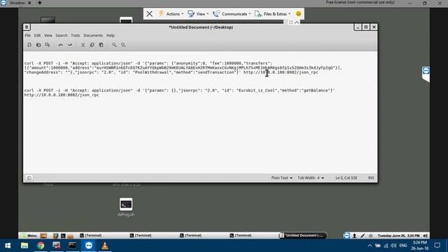The width and height of the screenshot is (448, 252).
Task: Toggle the side pane icon in the status bar
Action: [29, 178]
